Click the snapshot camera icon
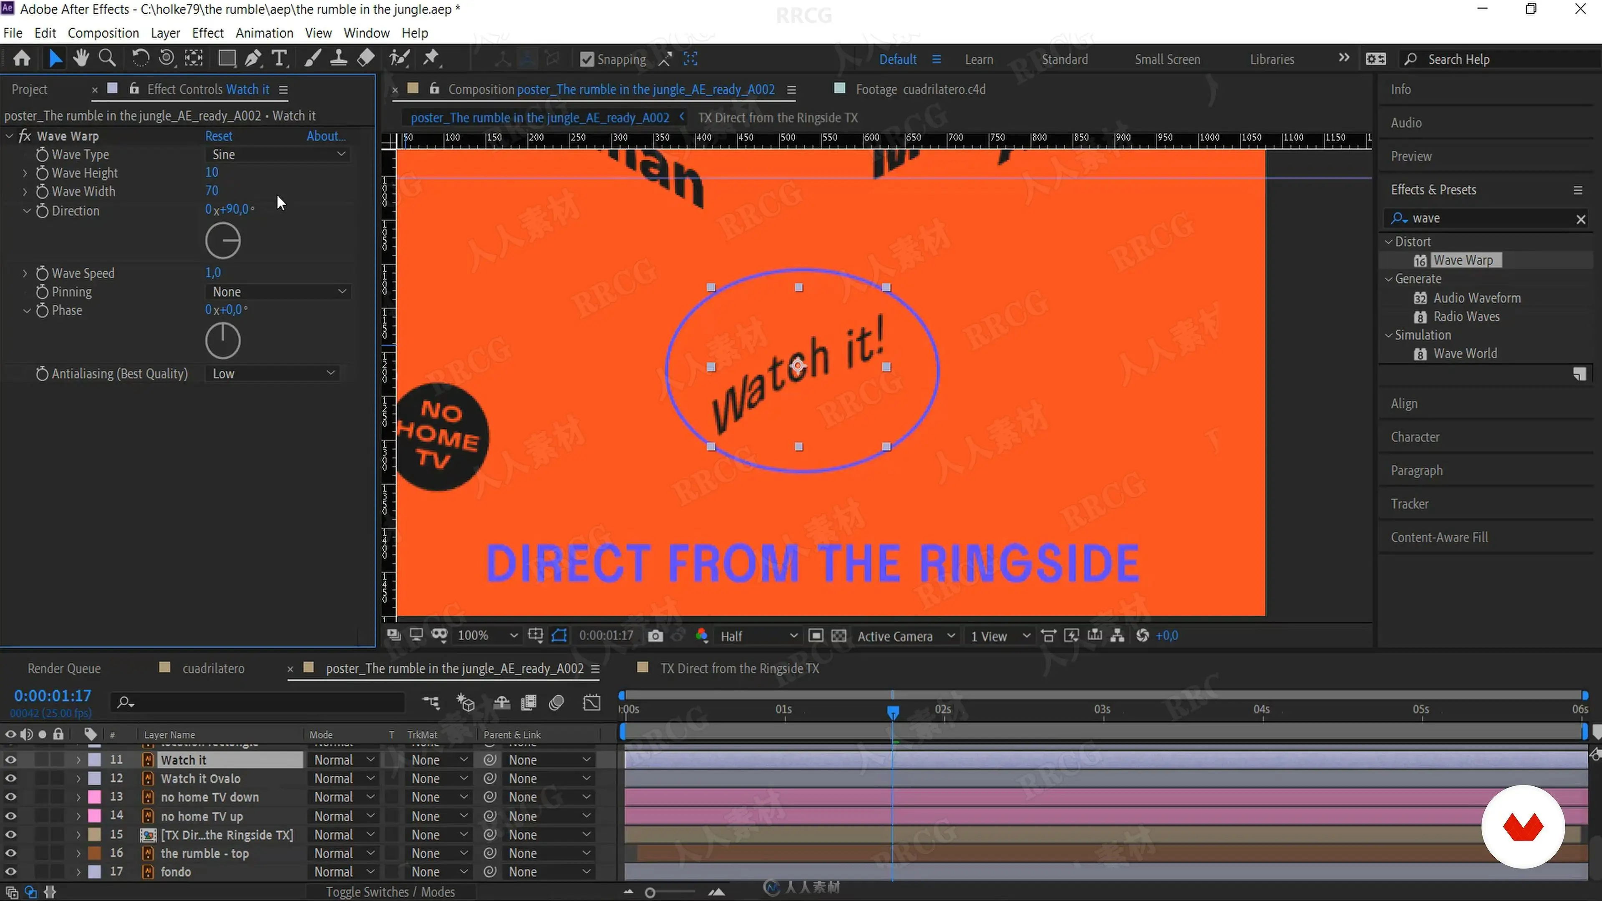The image size is (1602, 901). (x=655, y=635)
